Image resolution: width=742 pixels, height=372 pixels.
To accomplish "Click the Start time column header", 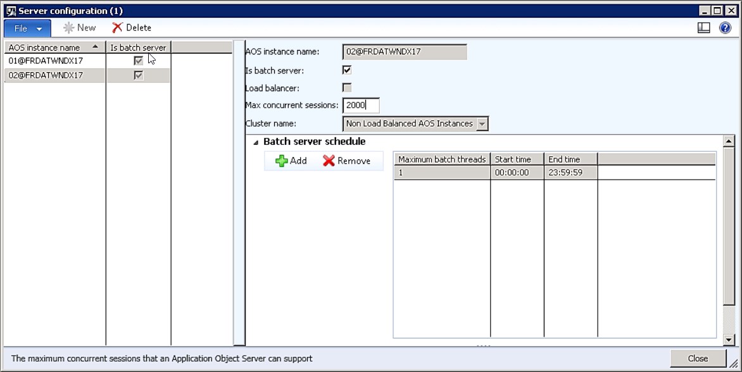I will 517,159.
